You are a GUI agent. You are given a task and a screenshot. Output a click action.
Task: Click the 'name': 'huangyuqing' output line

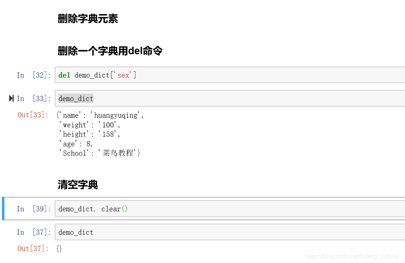[x=100, y=115]
